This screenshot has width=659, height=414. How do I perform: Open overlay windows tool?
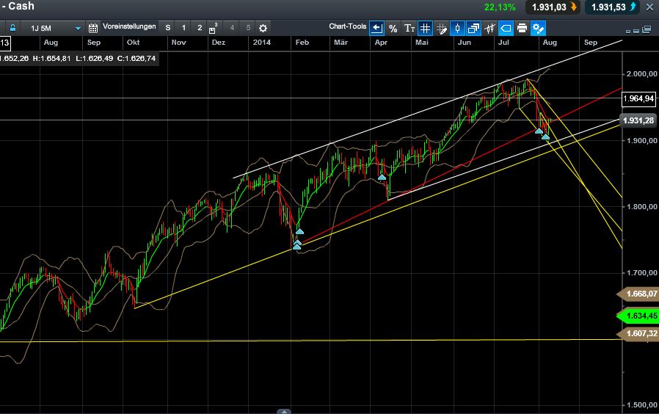pos(473,28)
